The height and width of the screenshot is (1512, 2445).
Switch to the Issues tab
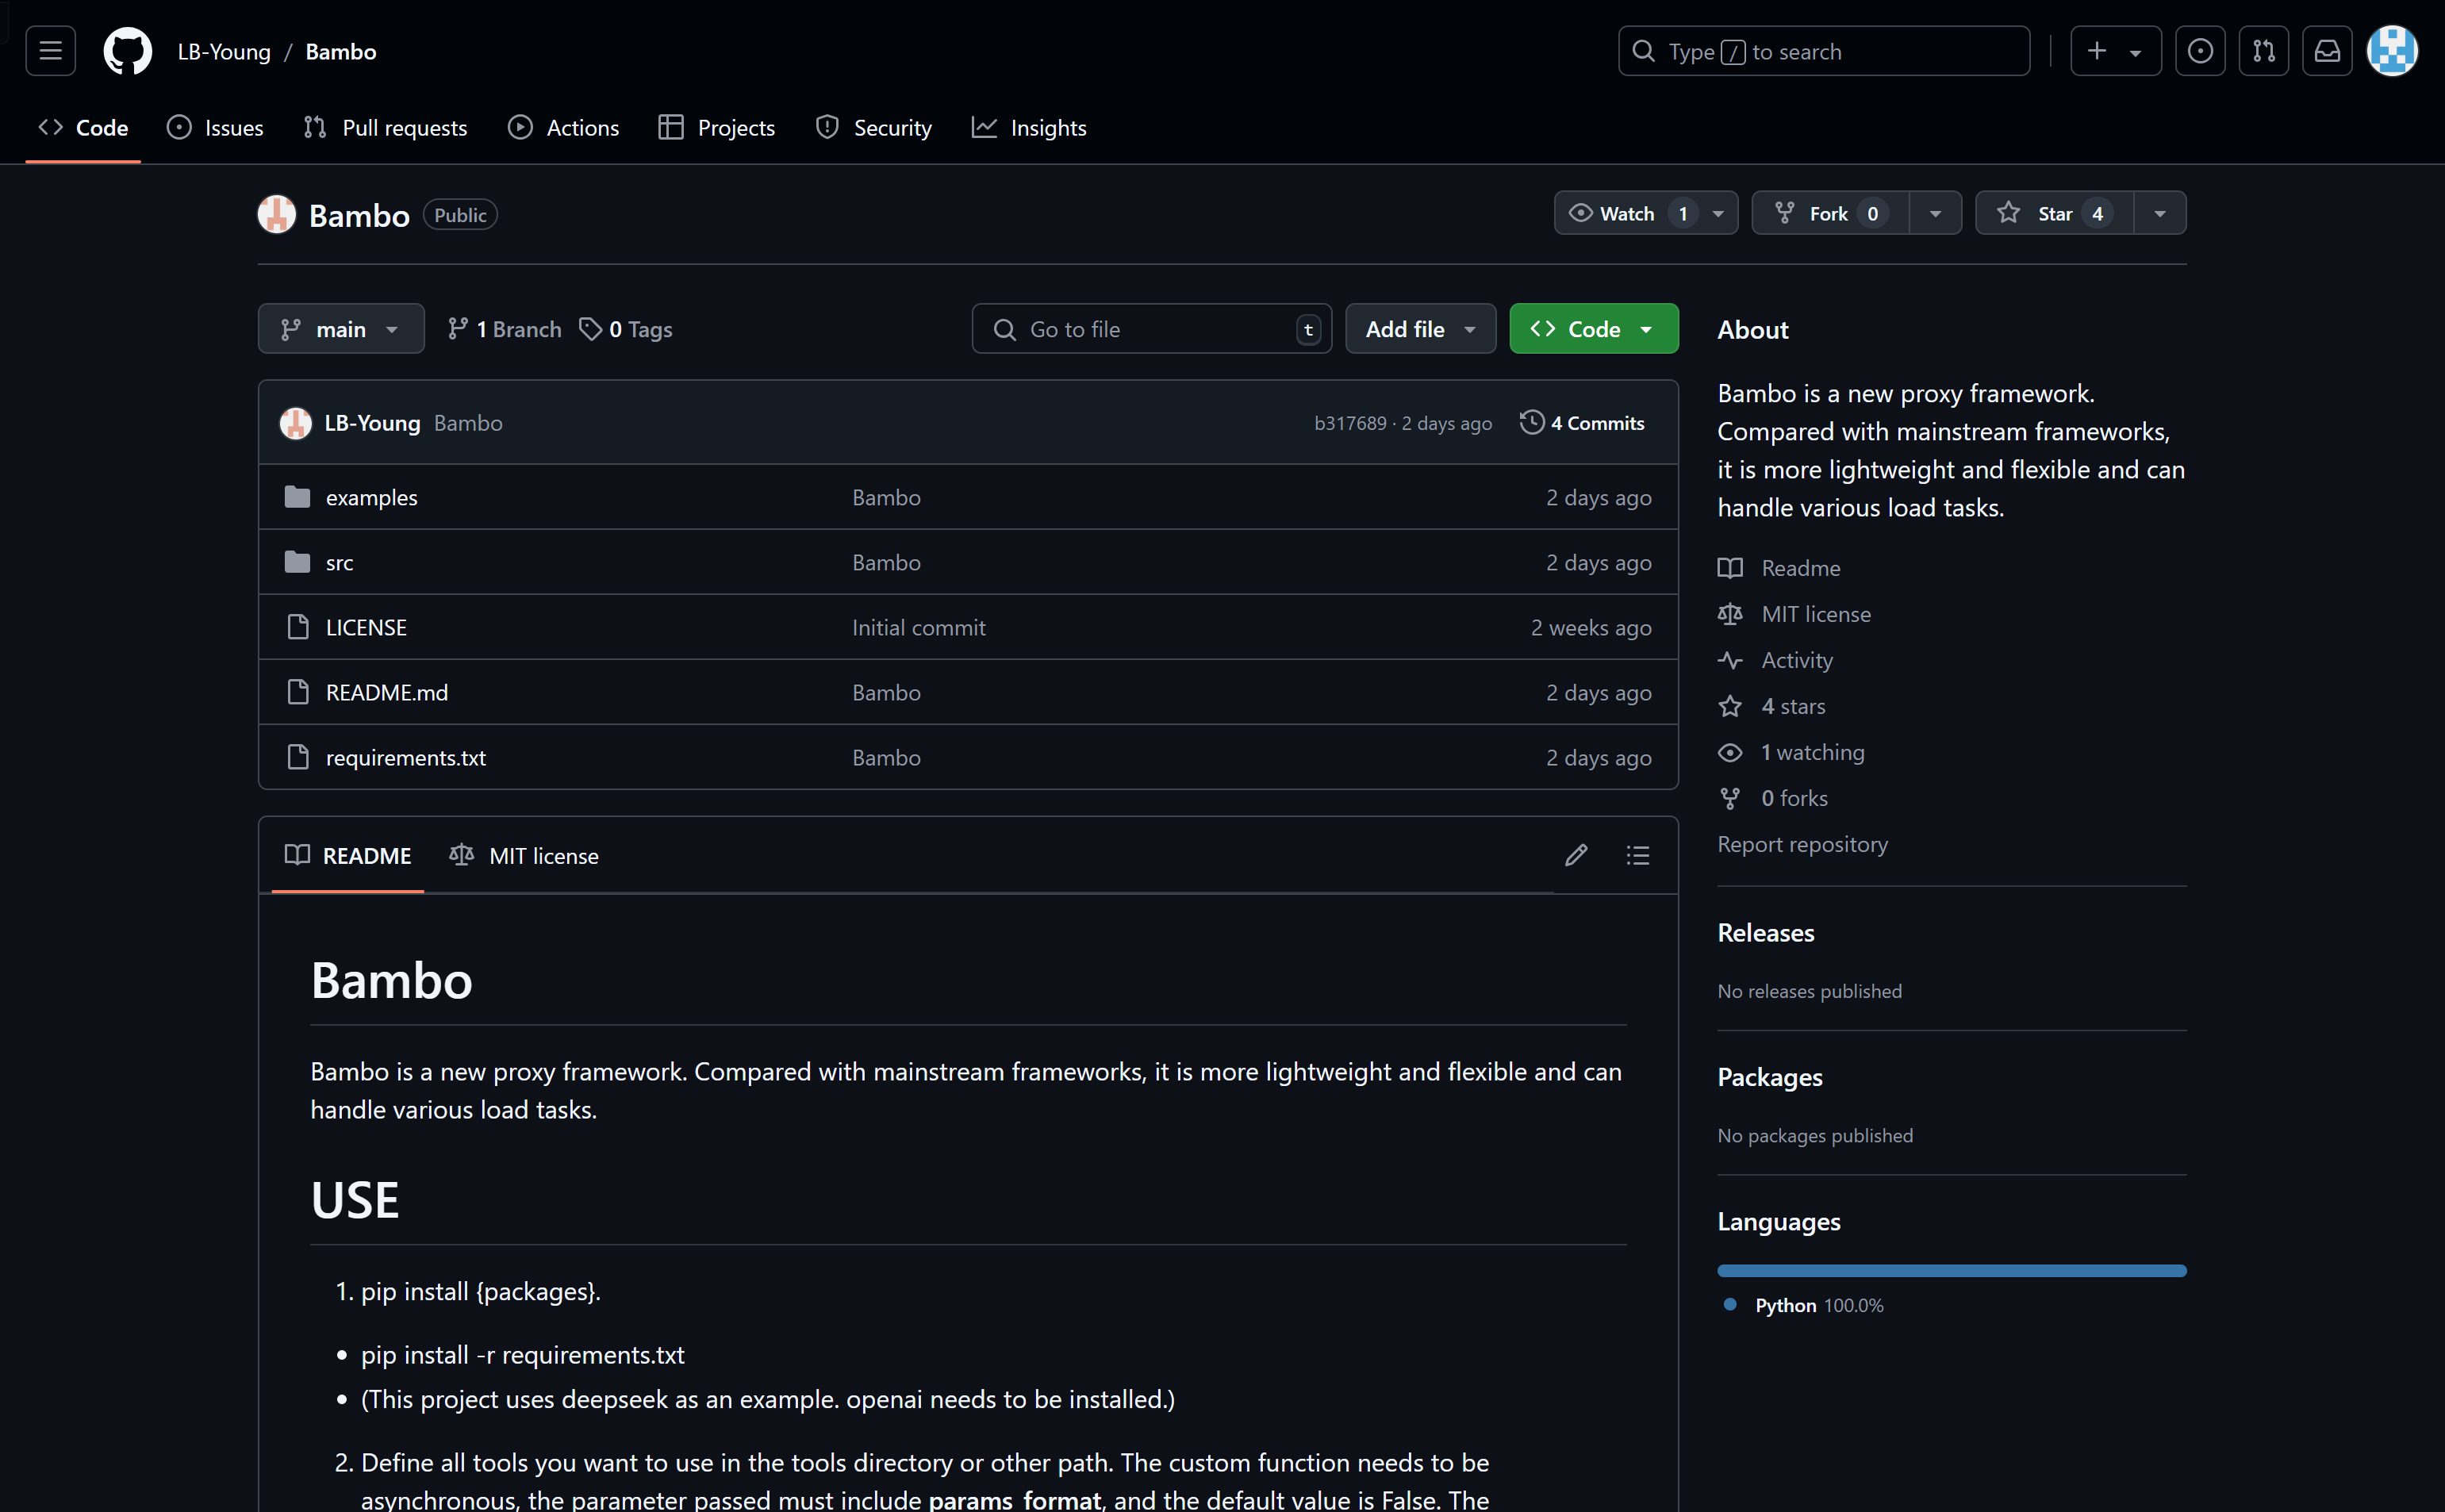click(x=215, y=127)
